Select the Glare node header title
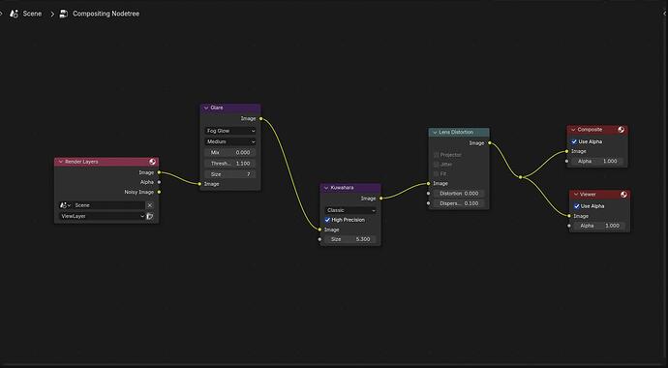The width and height of the screenshot is (668, 368). [x=217, y=108]
